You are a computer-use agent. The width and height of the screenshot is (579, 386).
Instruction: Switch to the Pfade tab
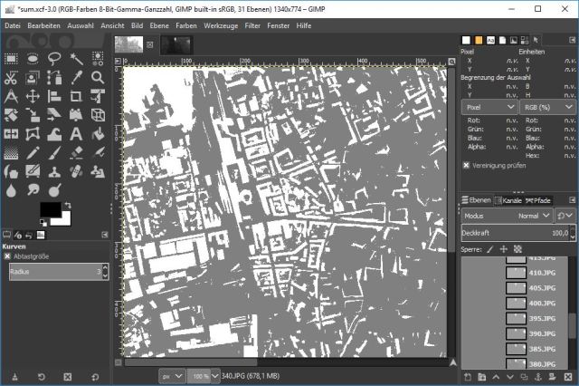[x=538, y=200]
